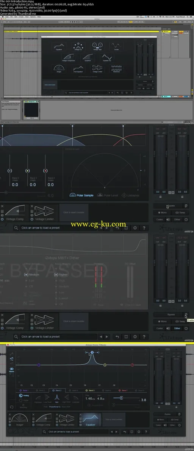Click preset name field in the Polar Sample frame
This screenshot has height=451, width=194.
point(58,228)
